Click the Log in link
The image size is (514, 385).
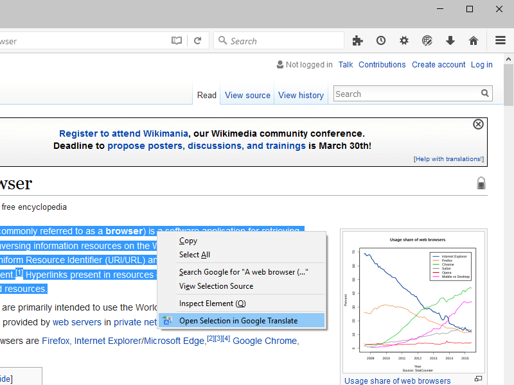[x=481, y=65]
